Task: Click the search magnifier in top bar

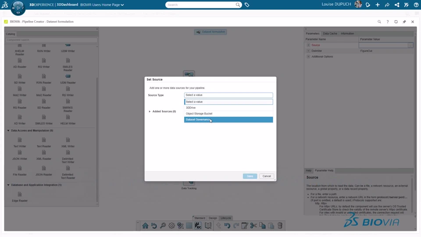Action: click(x=238, y=4)
